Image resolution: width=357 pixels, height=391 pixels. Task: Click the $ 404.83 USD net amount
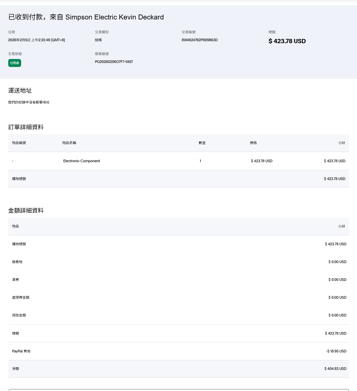335,369
